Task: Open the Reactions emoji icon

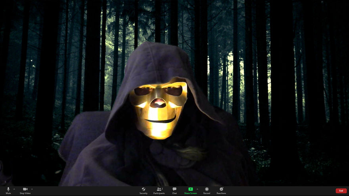Action: point(221,189)
